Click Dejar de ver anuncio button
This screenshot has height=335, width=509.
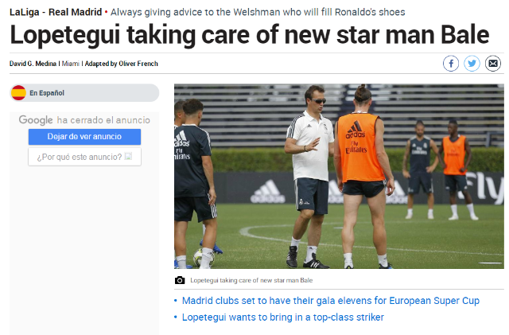point(84,137)
